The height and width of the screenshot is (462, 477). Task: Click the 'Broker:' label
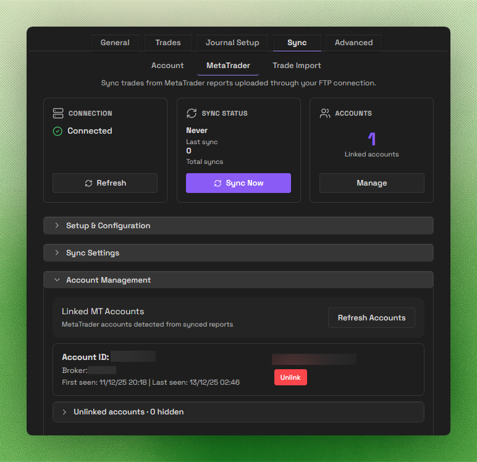click(75, 370)
